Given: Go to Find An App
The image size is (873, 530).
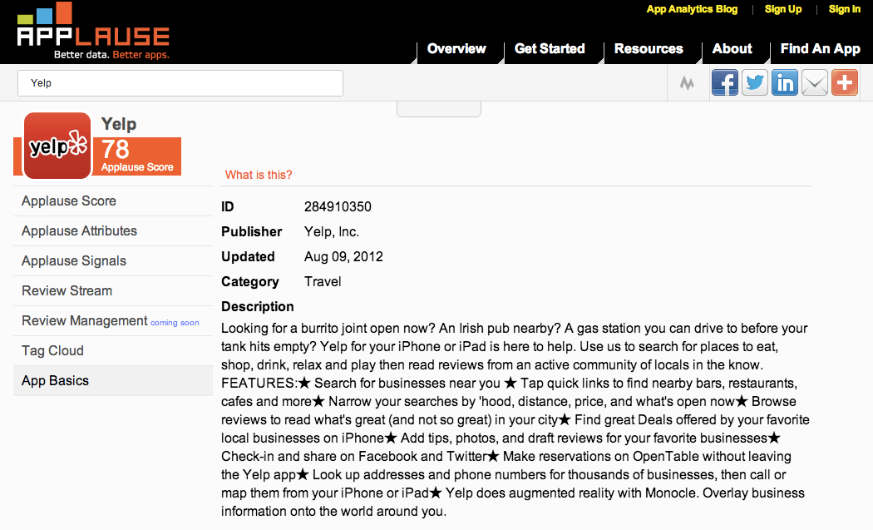Looking at the screenshot, I should point(820,49).
